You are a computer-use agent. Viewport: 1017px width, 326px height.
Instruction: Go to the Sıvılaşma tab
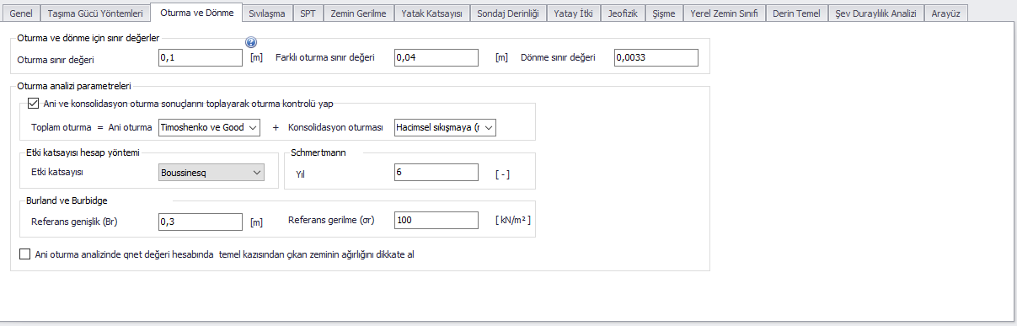click(x=266, y=13)
